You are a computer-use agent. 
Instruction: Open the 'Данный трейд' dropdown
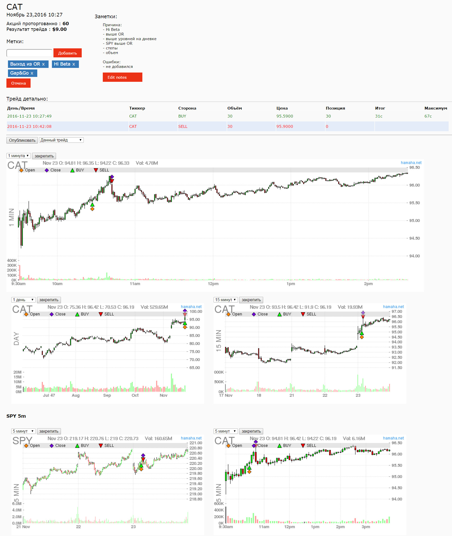pyautogui.click(x=61, y=140)
